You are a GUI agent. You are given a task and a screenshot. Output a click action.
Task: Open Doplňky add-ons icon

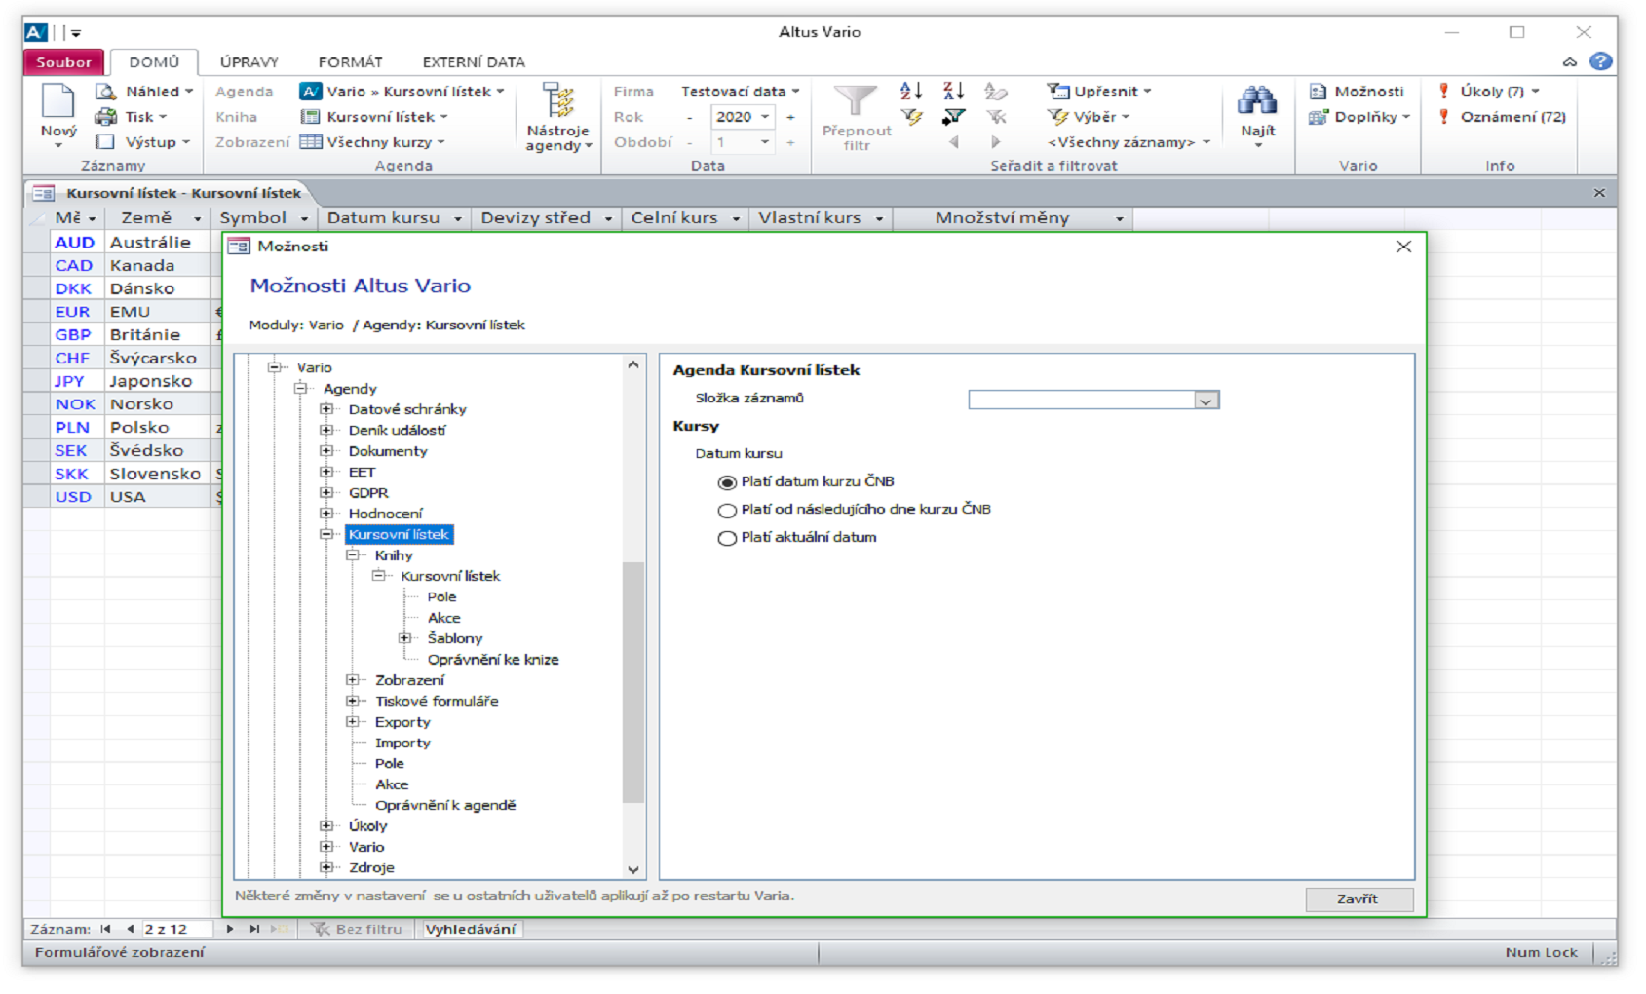tap(1320, 117)
